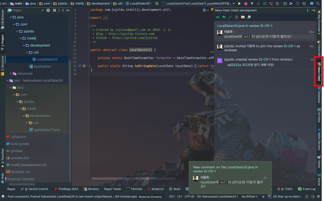Toggle tool window bars icon in status bar
Image resolution: width=324 pixels, height=201 pixels.
[3, 196]
